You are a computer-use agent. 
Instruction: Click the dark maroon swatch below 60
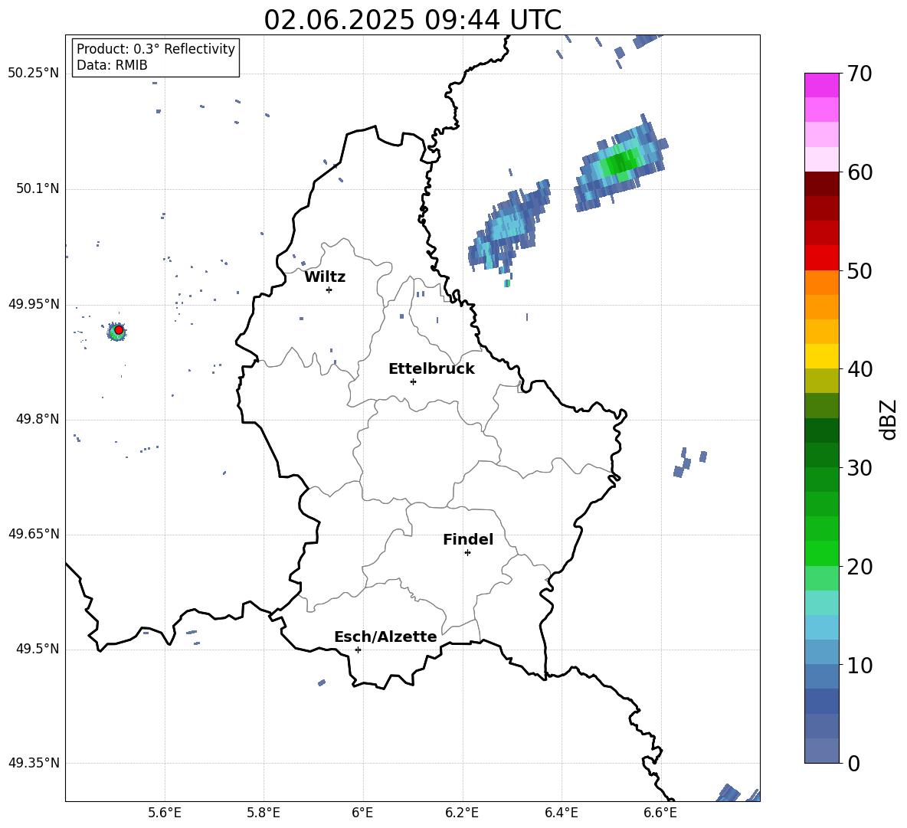tap(821, 184)
